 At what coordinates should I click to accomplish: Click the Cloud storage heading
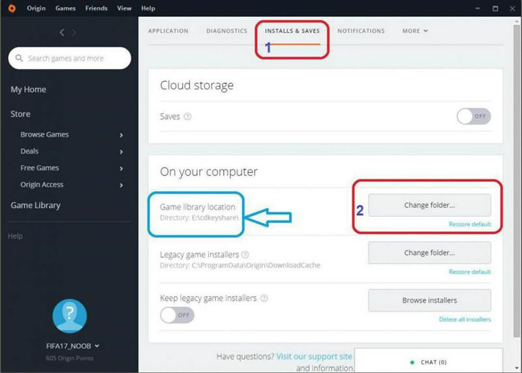tap(197, 85)
